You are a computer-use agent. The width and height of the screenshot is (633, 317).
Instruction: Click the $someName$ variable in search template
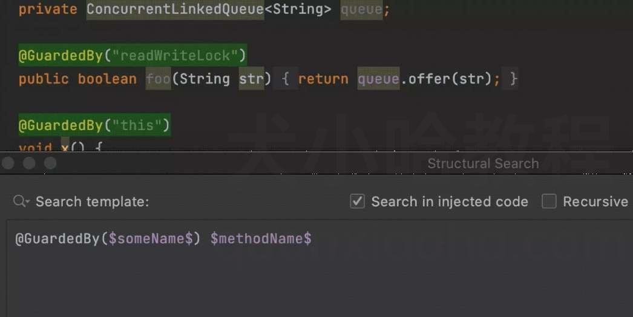click(151, 239)
